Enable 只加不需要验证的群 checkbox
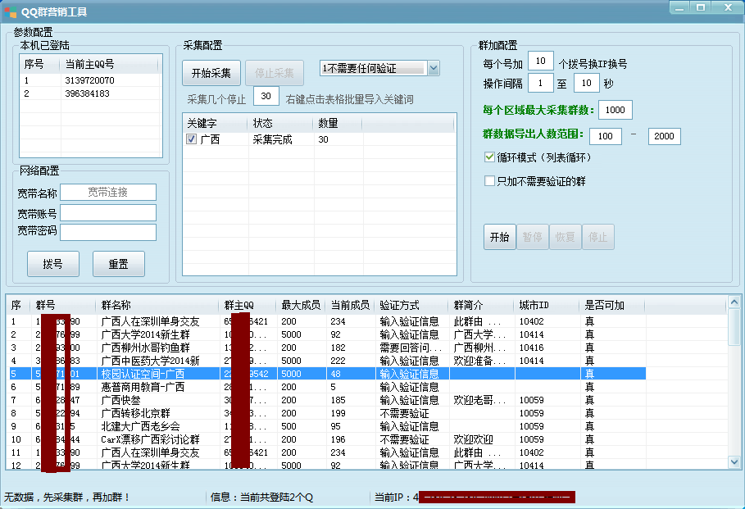This screenshot has height=509, width=745. click(x=489, y=181)
